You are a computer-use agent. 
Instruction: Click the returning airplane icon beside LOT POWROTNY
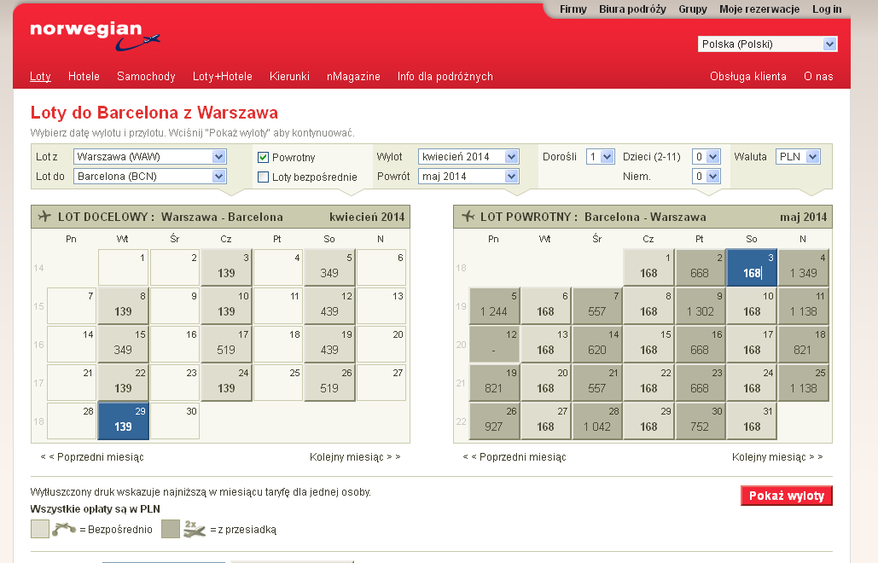[x=468, y=217]
